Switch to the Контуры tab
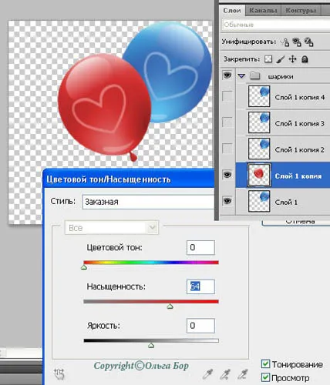Viewport: 330px width, 385px height. [x=301, y=11]
